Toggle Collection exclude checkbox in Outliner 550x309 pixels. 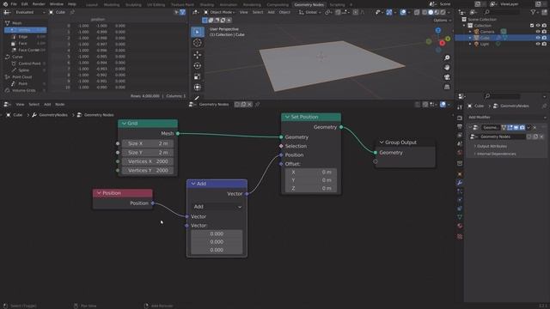coord(532,26)
